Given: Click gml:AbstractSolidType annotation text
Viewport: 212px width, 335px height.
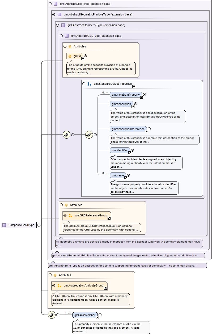Looking at the screenshot, I should (x=128, y=266).
